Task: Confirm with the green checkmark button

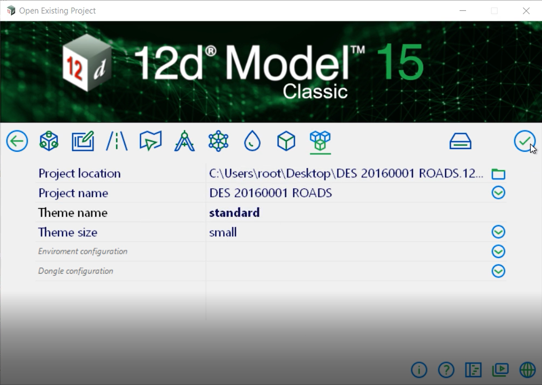Action: tap(524, 141)
